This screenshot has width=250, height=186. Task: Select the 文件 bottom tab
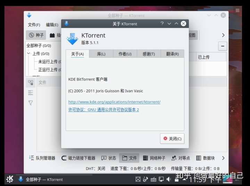[x=129, y=158]
